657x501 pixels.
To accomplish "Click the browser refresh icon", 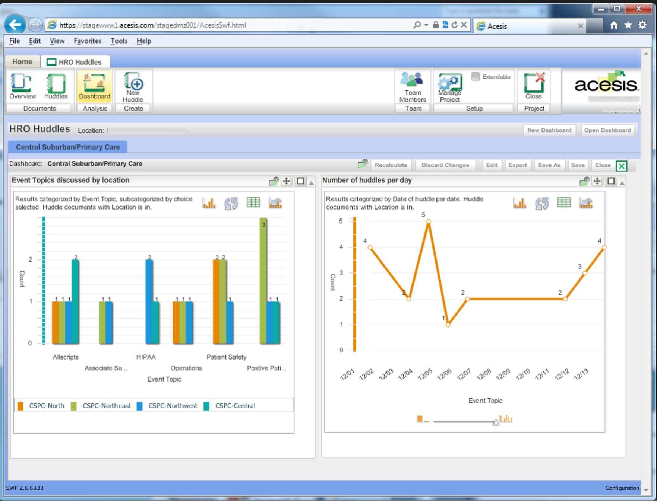I will pos(455,25).
